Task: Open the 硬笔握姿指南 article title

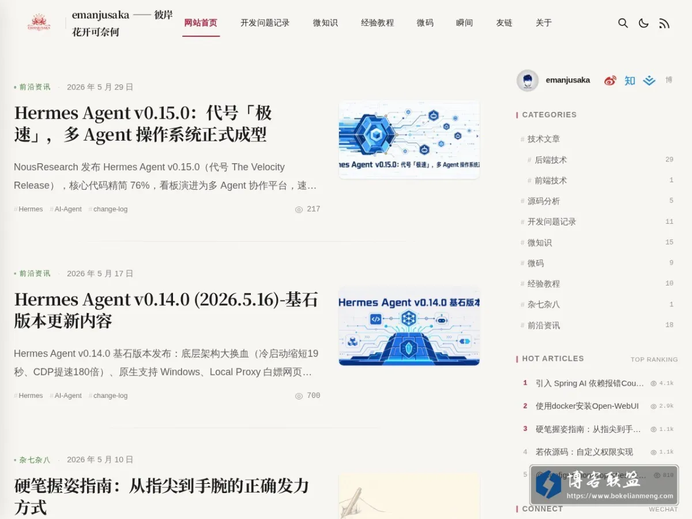Action: [x=161, y=496]
